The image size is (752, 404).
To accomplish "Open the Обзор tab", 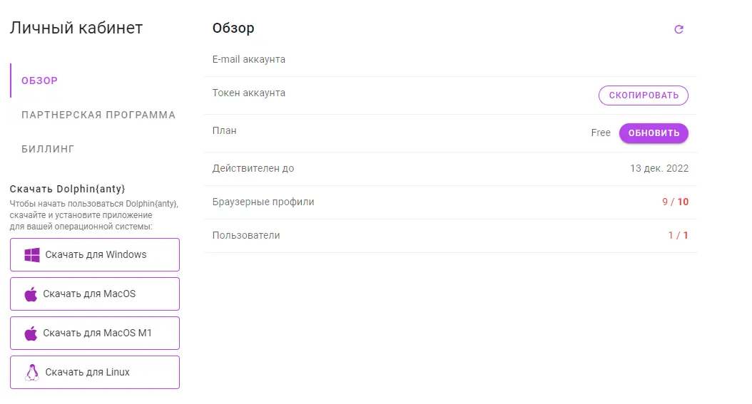I will click(39, 81).
